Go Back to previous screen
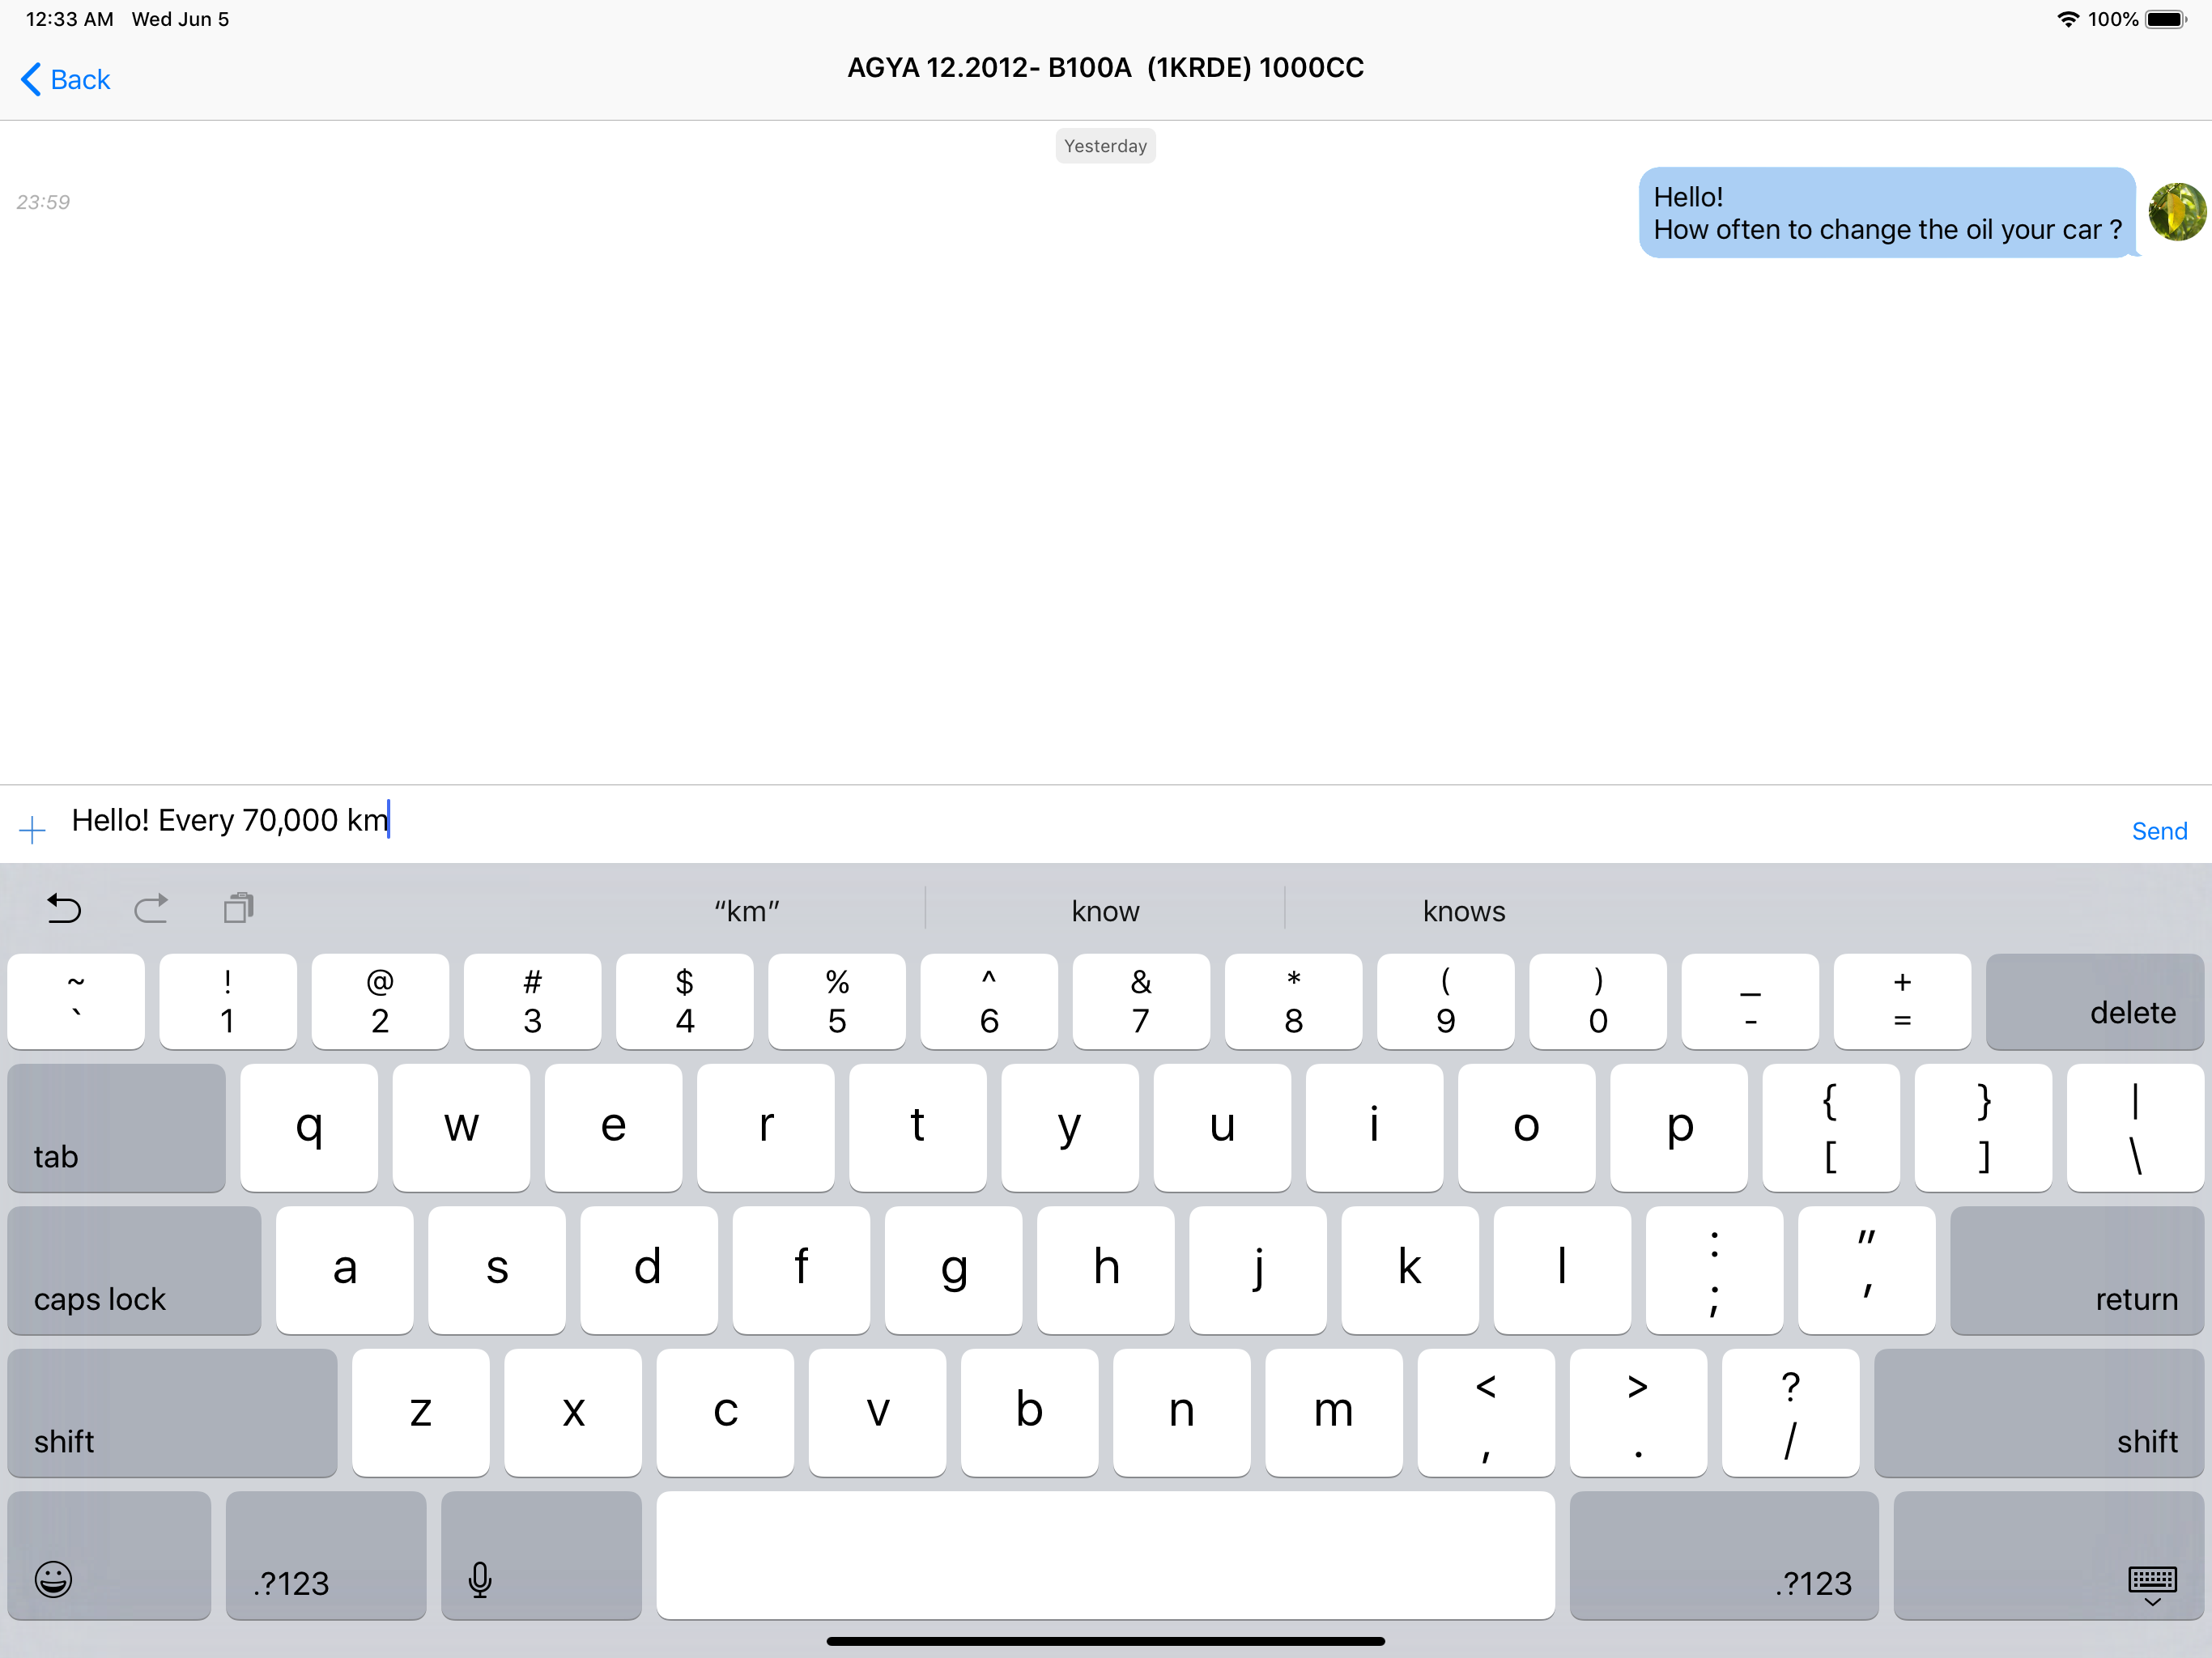The width and height of the screenshot is (2212, 1658). point(66,79)
